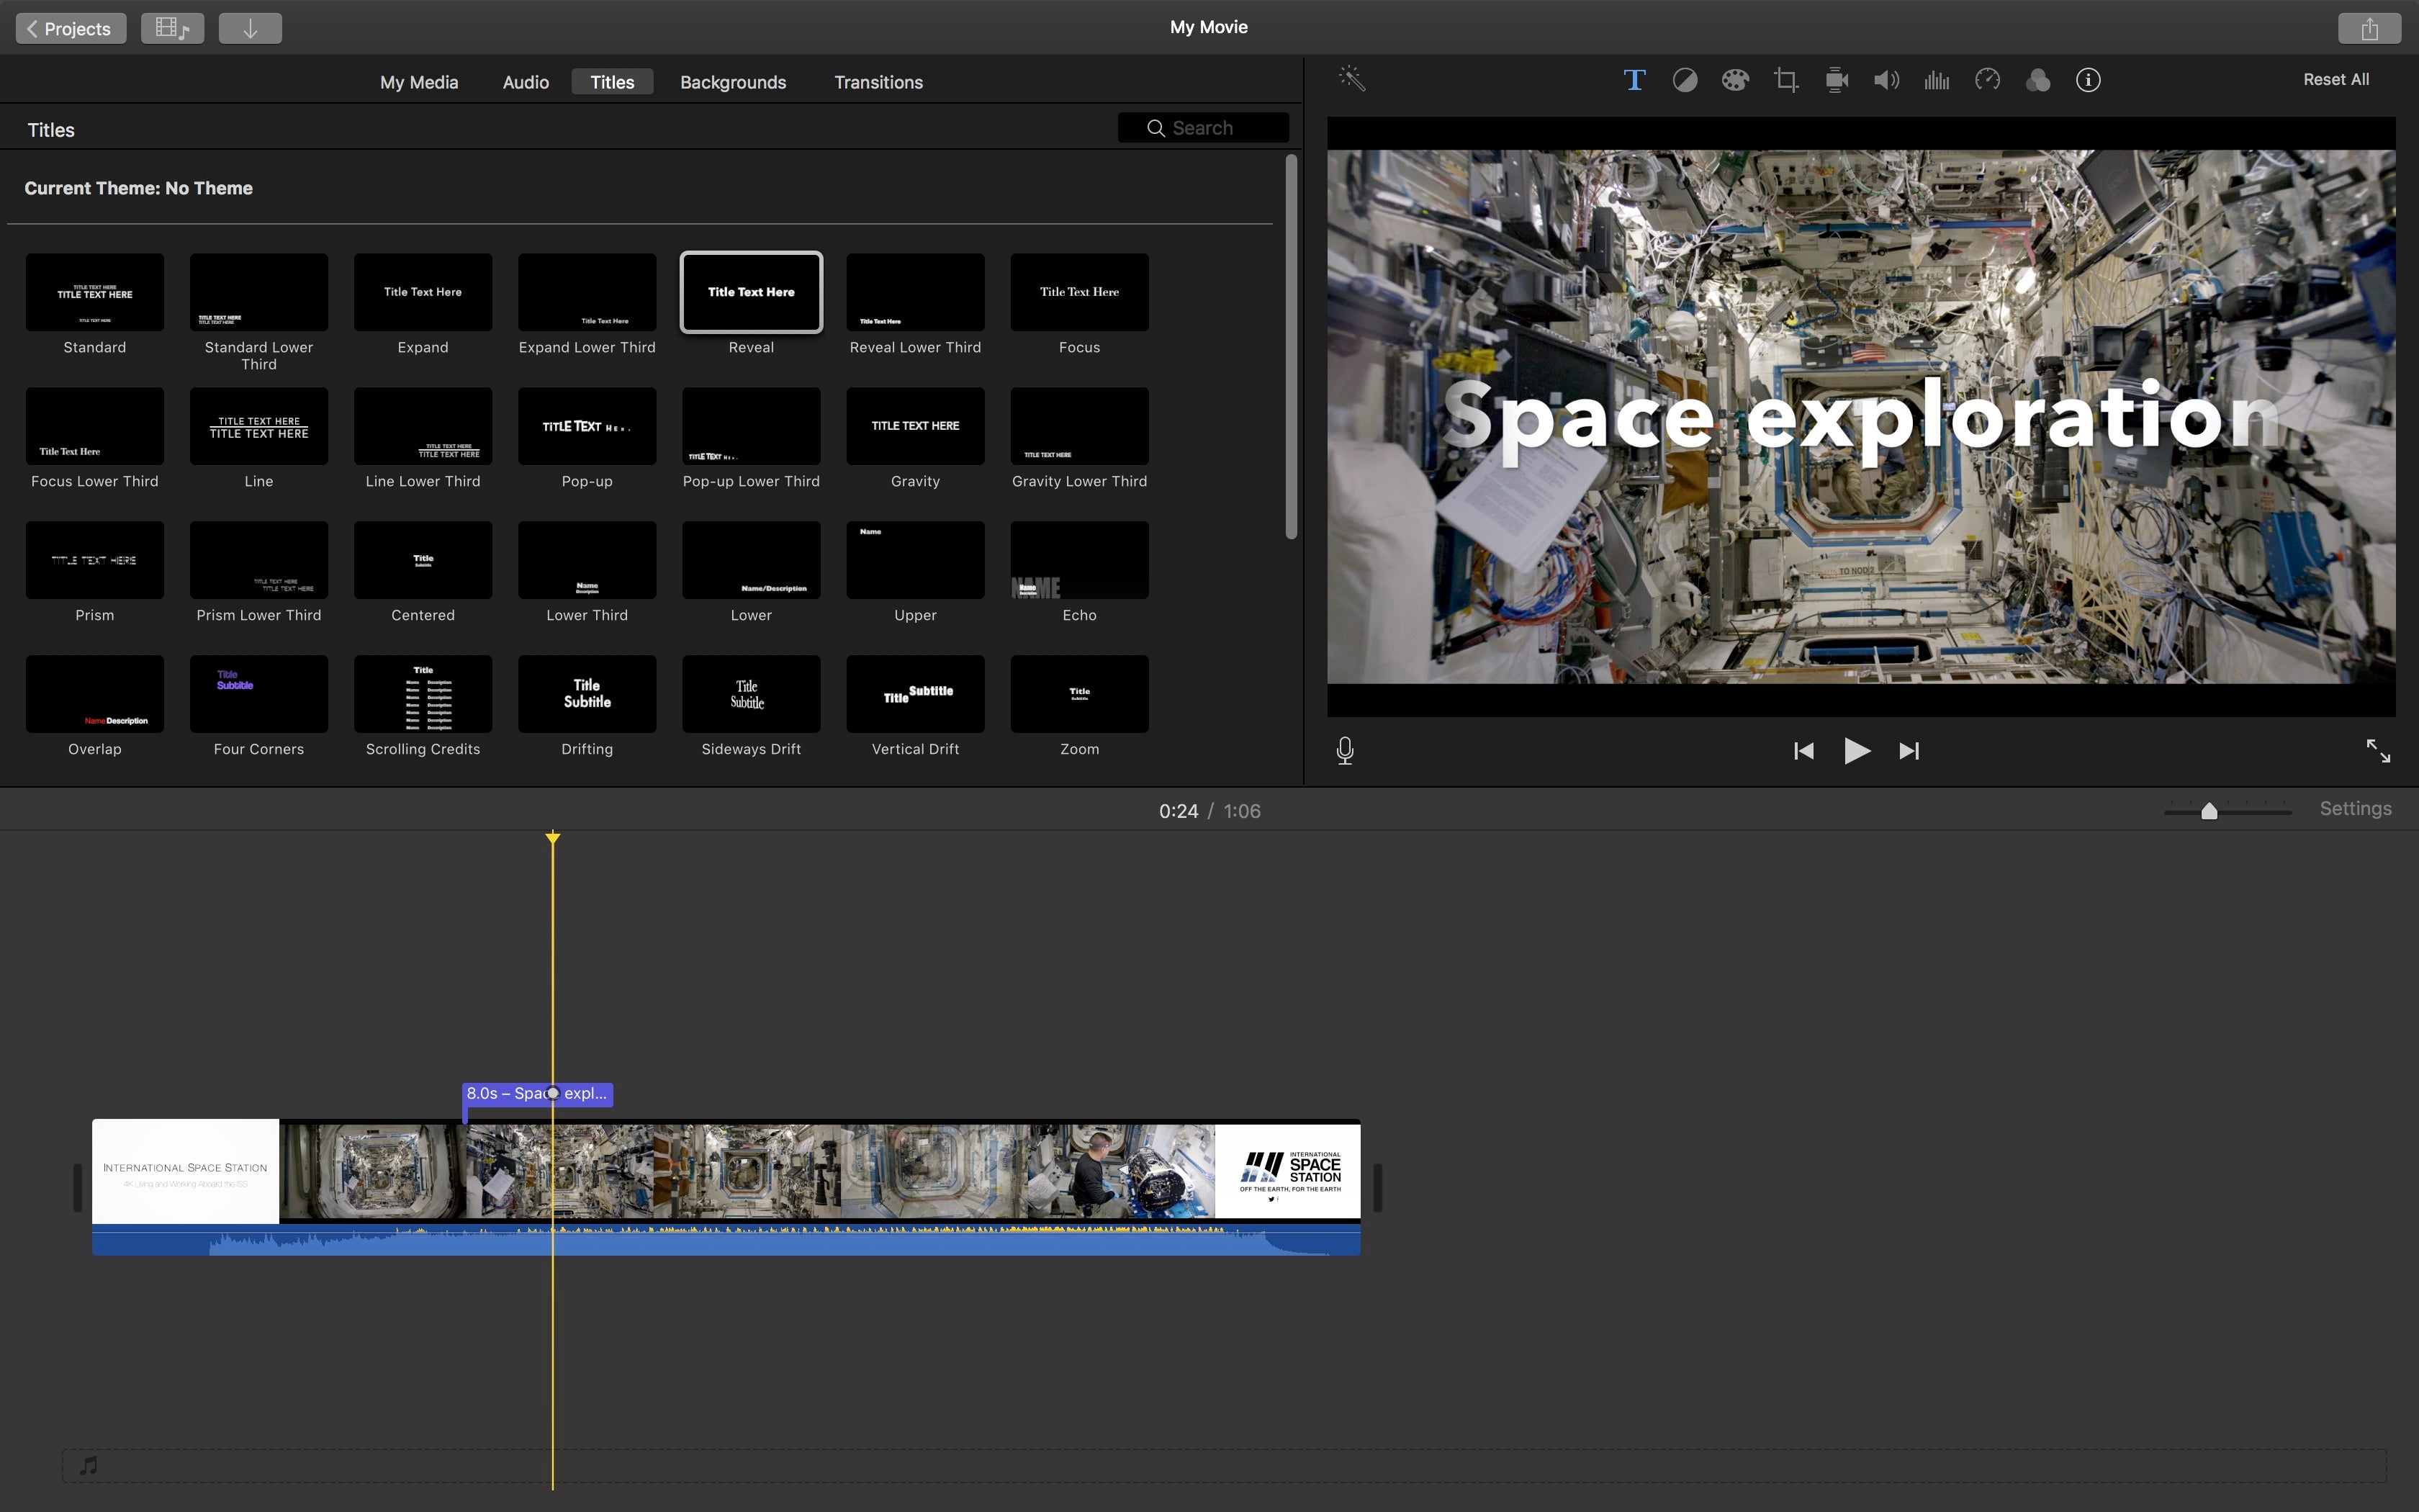The width and height of the screenshot is (2419, 1512).
Task: Select the Crop tool icon
Action: [1783, 78]
